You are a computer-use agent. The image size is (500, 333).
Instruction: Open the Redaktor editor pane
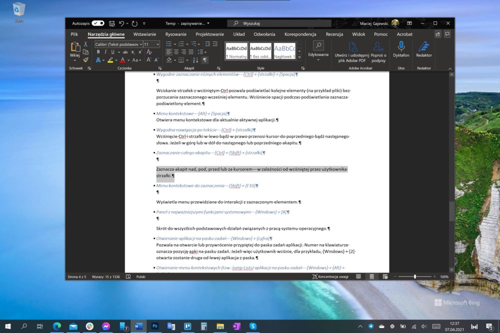[x=424, y=49]
